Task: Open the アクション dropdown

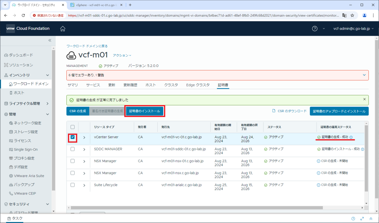Action: (122, 55)
